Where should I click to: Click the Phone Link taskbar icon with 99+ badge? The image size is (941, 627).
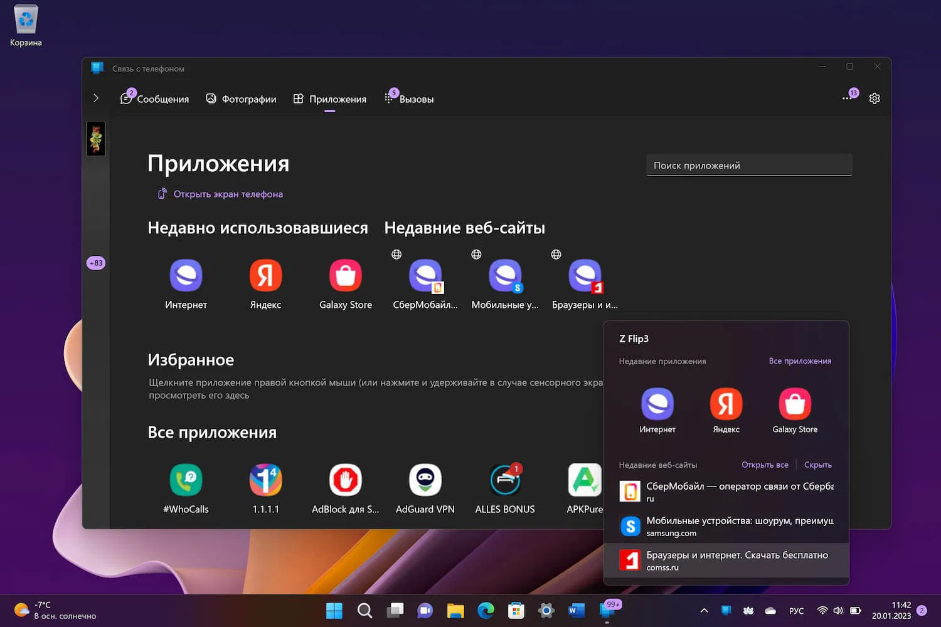click(608, 610)
